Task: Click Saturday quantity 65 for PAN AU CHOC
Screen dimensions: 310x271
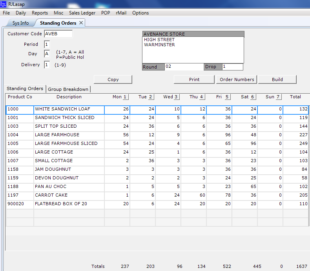Action: 245,187
